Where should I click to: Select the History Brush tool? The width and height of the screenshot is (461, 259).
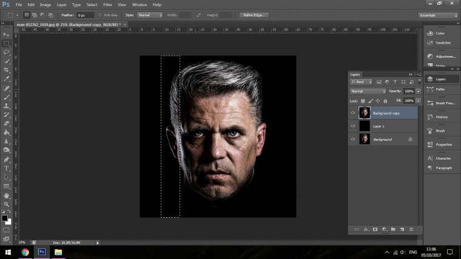point(6,115)
